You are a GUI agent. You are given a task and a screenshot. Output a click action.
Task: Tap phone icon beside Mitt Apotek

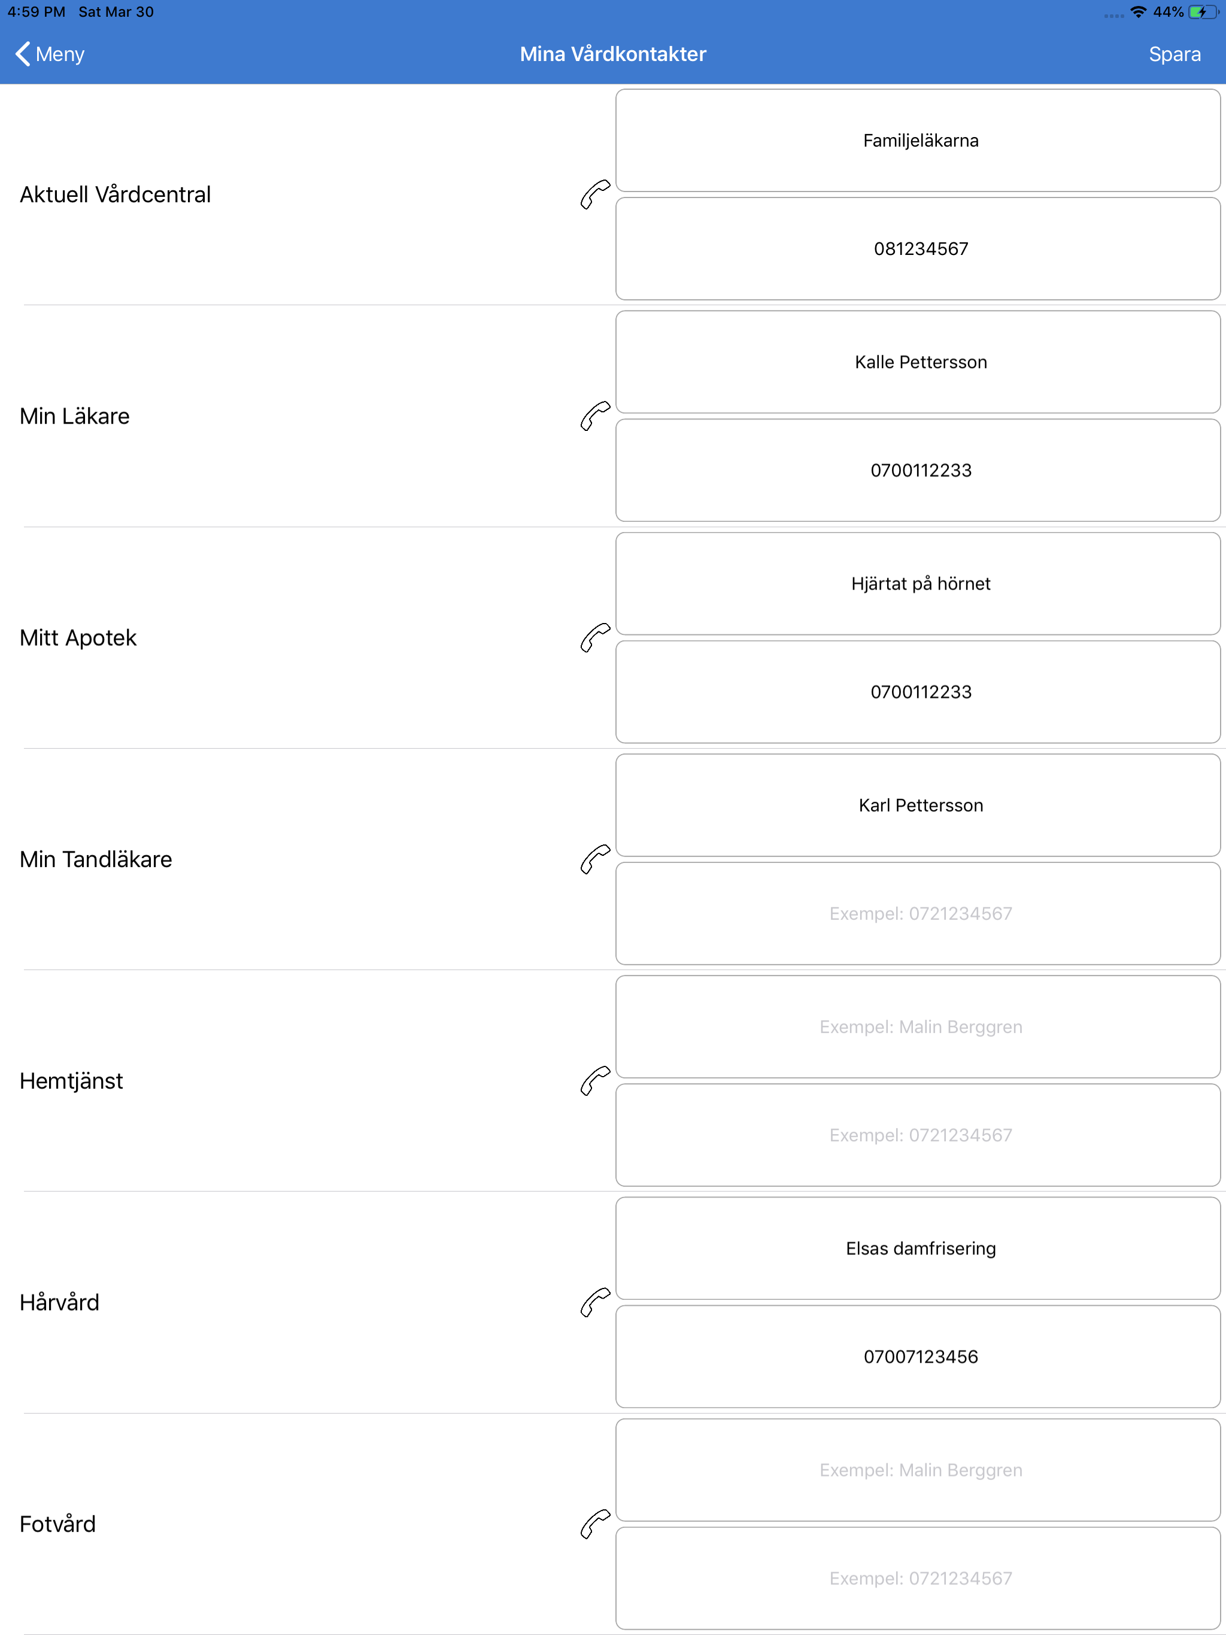595,638
